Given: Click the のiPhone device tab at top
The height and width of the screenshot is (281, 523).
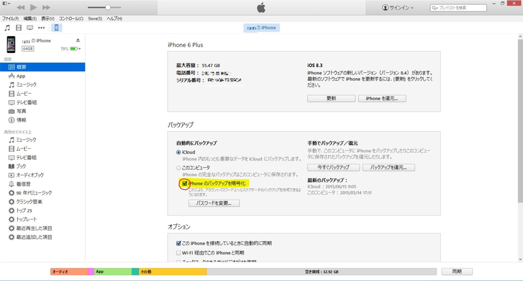Looking at the screenshot, I should 261,28.
